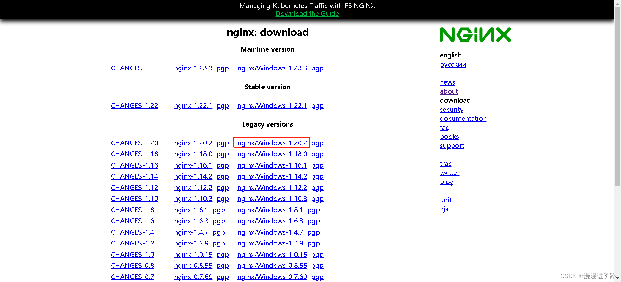The height and width of the screenshot is (282, 621).
Task: Download nginx/Windows-1.2.9
Action: coord(270,243)
